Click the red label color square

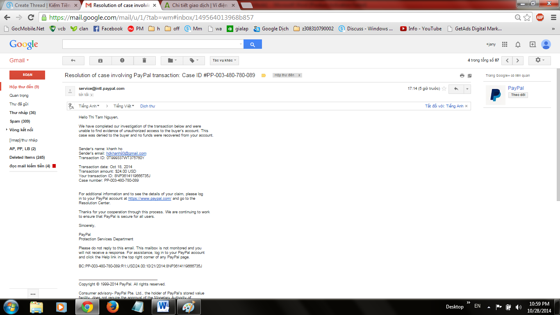[x=54, y=166]
